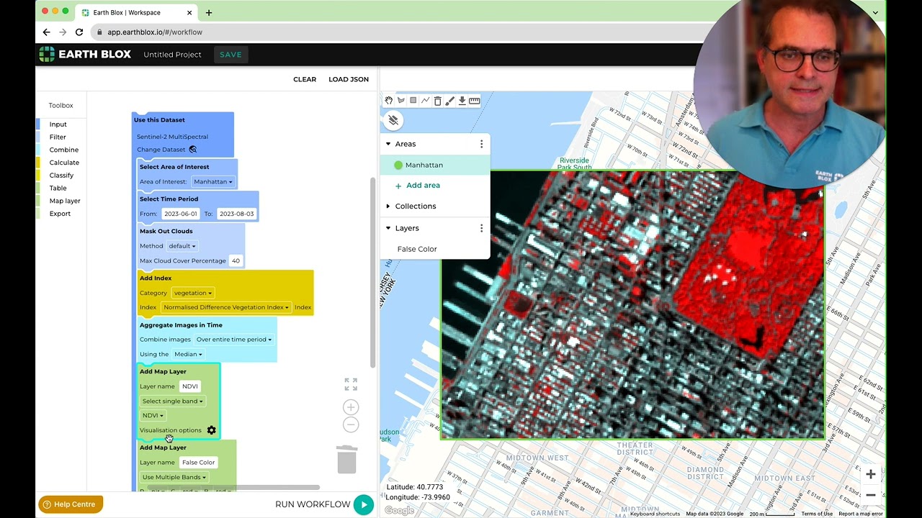
Task: Open the Map layer toolbox category
Action: pyautogui.click(x=65, y=201)
